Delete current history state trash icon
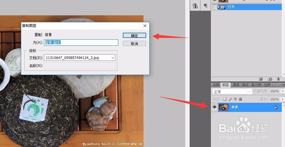The width and height of the screenshot is (285, 147). (x=278, y=79)
